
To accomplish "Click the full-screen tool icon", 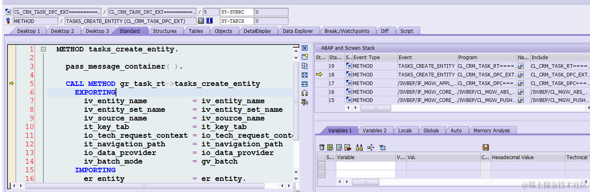I will click(305, 75).
